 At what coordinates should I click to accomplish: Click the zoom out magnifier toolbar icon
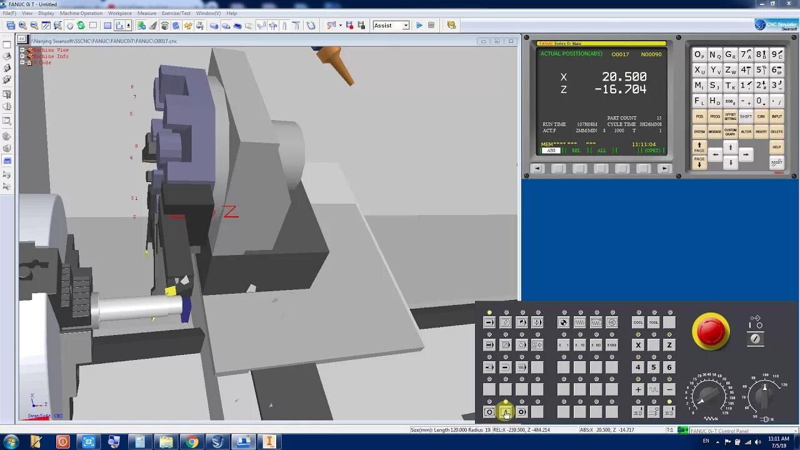pyautogui.click(x=34, y=26)
